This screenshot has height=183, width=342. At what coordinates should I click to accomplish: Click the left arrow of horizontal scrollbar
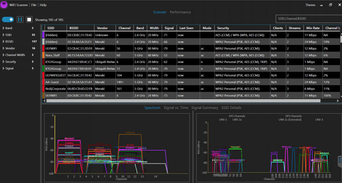pos(45,101)
